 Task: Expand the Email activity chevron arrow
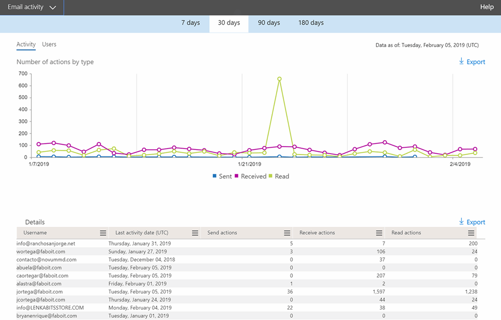pos(53,7)
